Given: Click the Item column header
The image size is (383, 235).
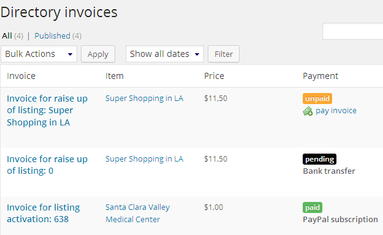Looking at the screenshot, I should 115,76.
